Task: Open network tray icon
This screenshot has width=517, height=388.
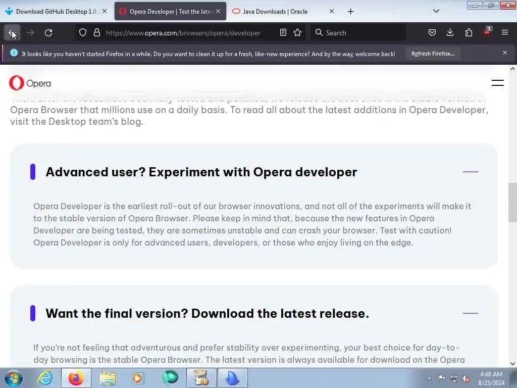Action: 454,378
